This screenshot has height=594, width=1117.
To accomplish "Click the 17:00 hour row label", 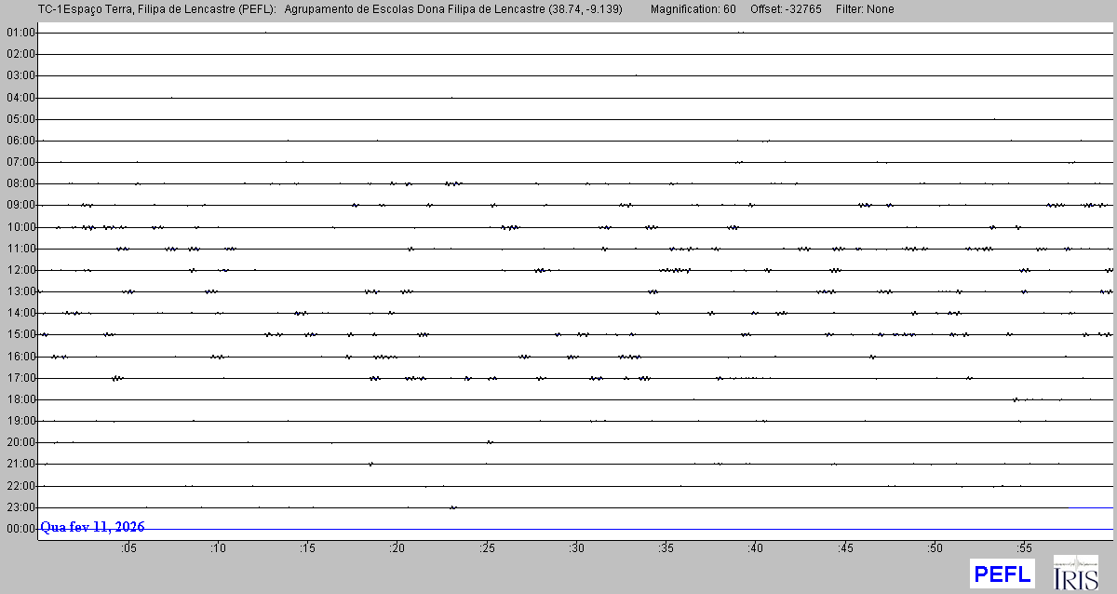I will (x=20, y=378).
